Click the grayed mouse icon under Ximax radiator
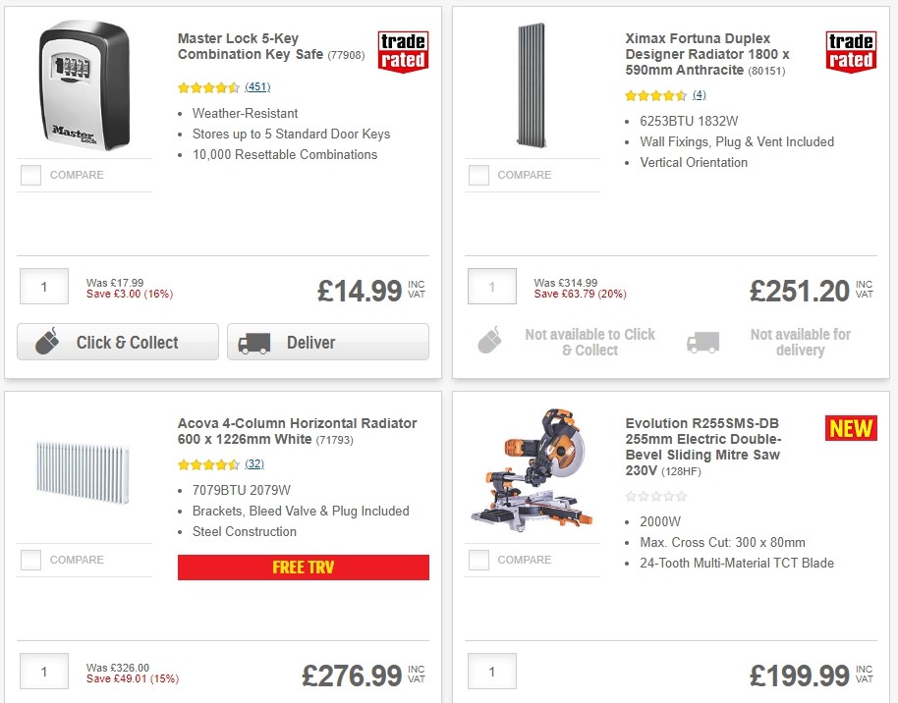 pos(489,341)
